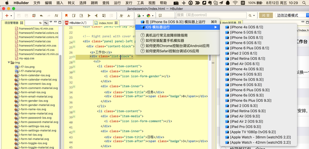Open the 运行 menu in menu bar
This screenshot has width=309, height=149.
point(117,3)
